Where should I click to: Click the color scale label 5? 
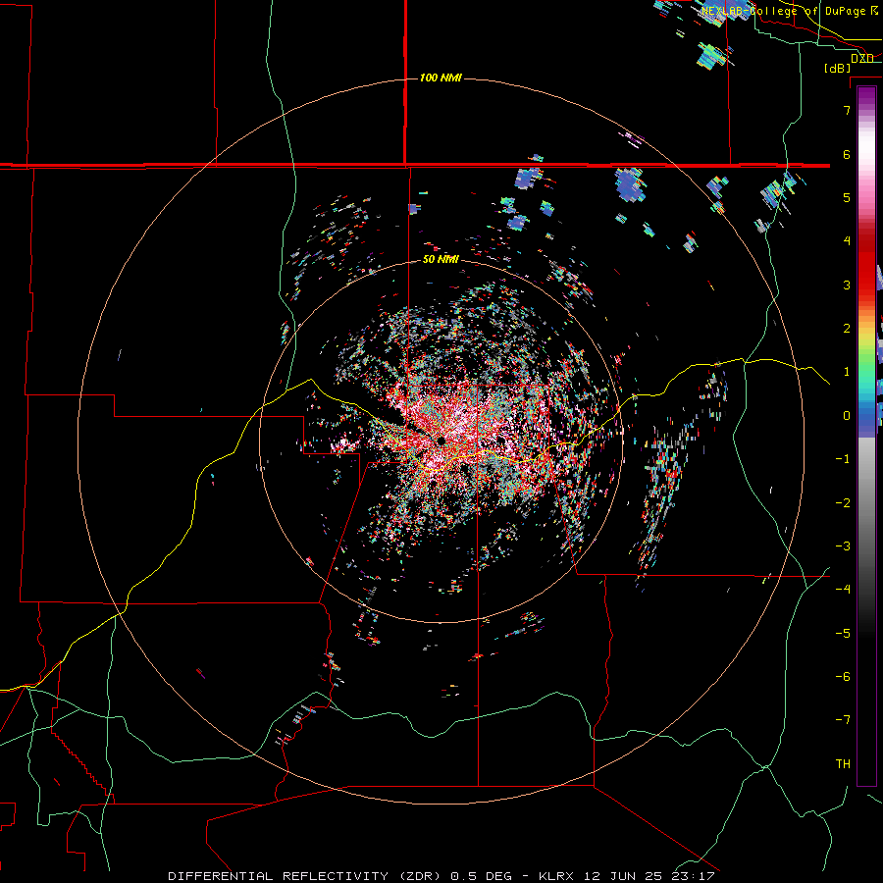click(847, 197)
